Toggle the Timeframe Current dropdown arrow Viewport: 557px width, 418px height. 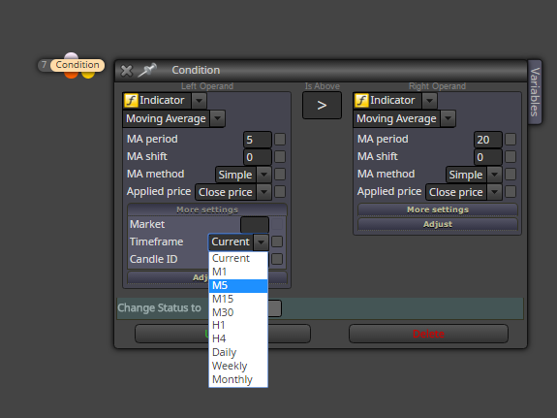point(262,241)
